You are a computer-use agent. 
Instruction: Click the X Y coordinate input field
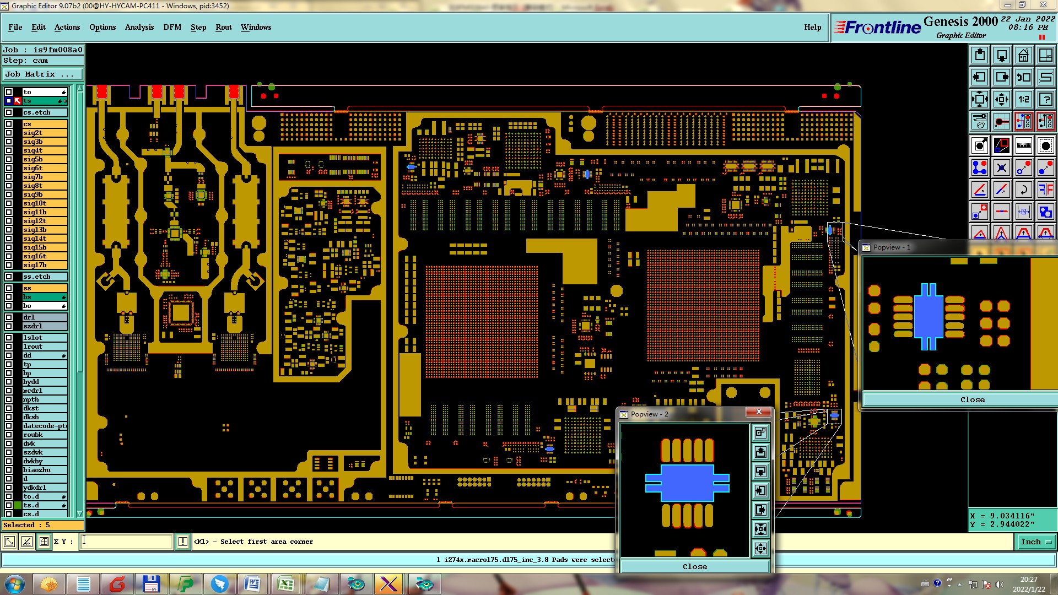126,542
